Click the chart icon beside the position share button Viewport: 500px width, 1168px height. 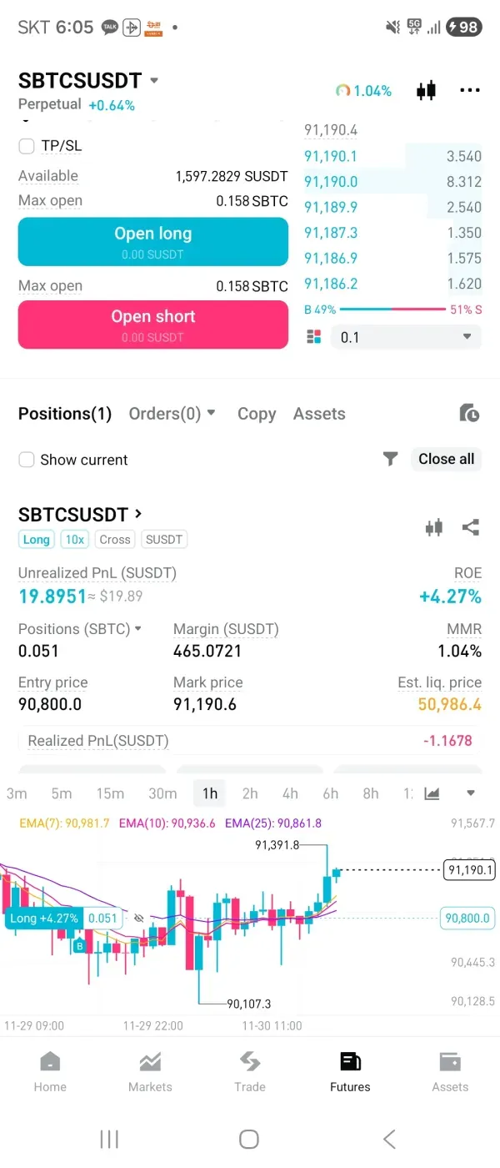(x=434, y=526)
